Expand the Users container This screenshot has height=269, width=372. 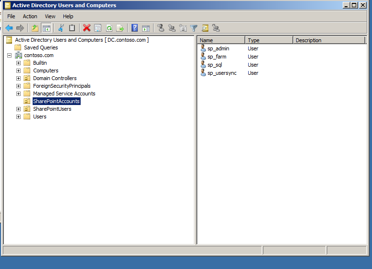(18, 117)
